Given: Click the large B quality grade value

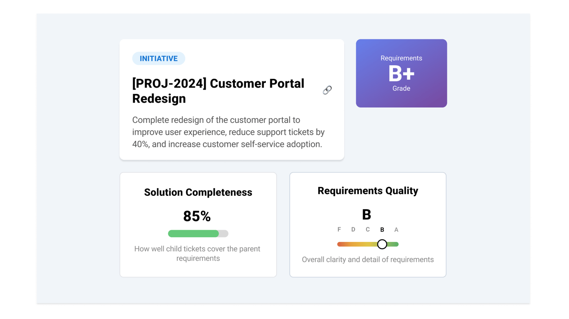Looking at the screenshot, I should click(x=367, y=214).
